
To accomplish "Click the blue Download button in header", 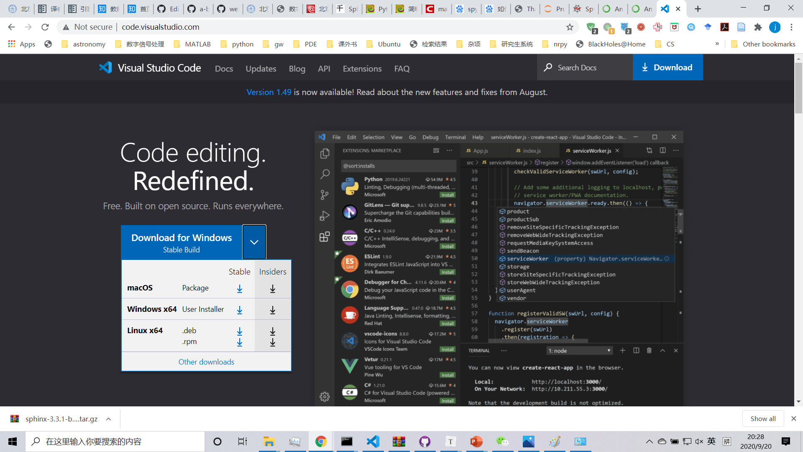I will [x=667, y=67].
